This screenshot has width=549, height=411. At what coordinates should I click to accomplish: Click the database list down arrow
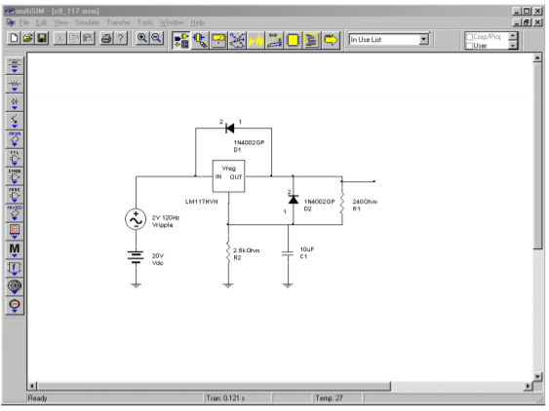[513, 46]
